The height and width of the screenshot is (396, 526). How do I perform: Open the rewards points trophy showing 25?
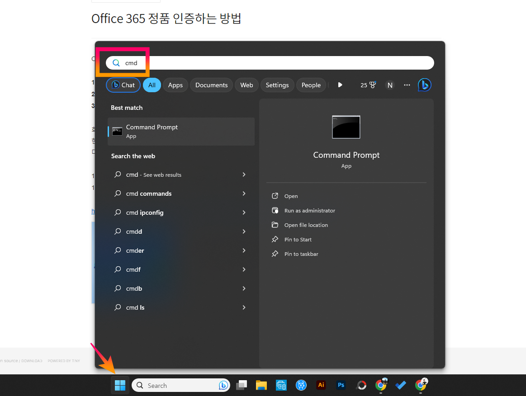(368, 85)
